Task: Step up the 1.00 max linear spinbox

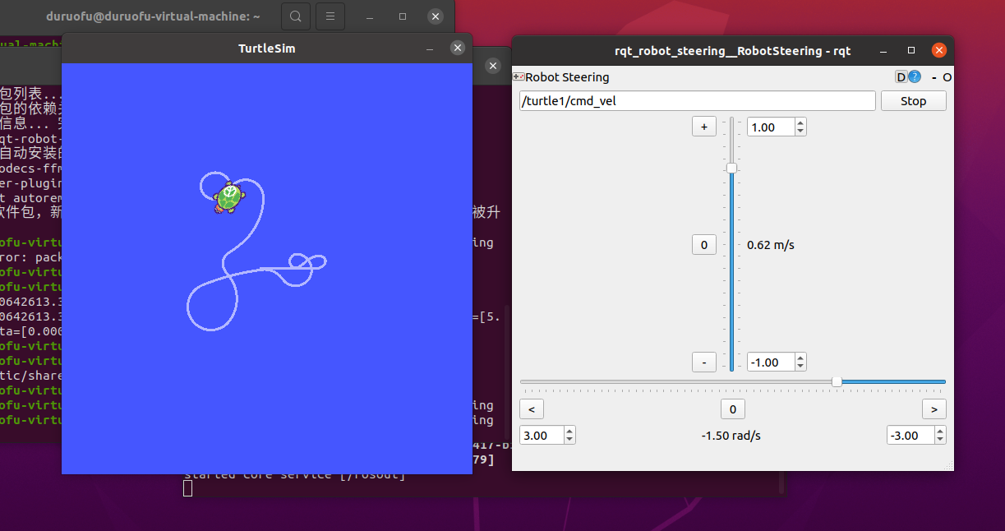Action: [x=801, y=123]
